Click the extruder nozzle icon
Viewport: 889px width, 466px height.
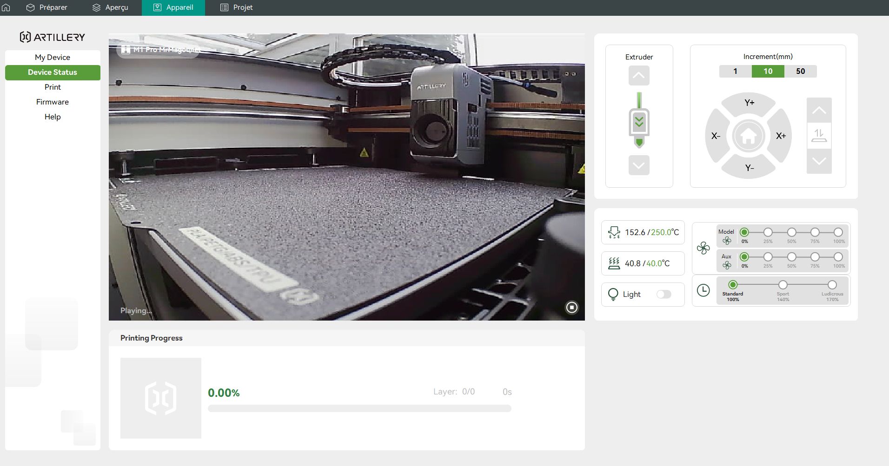coord(639,120)
